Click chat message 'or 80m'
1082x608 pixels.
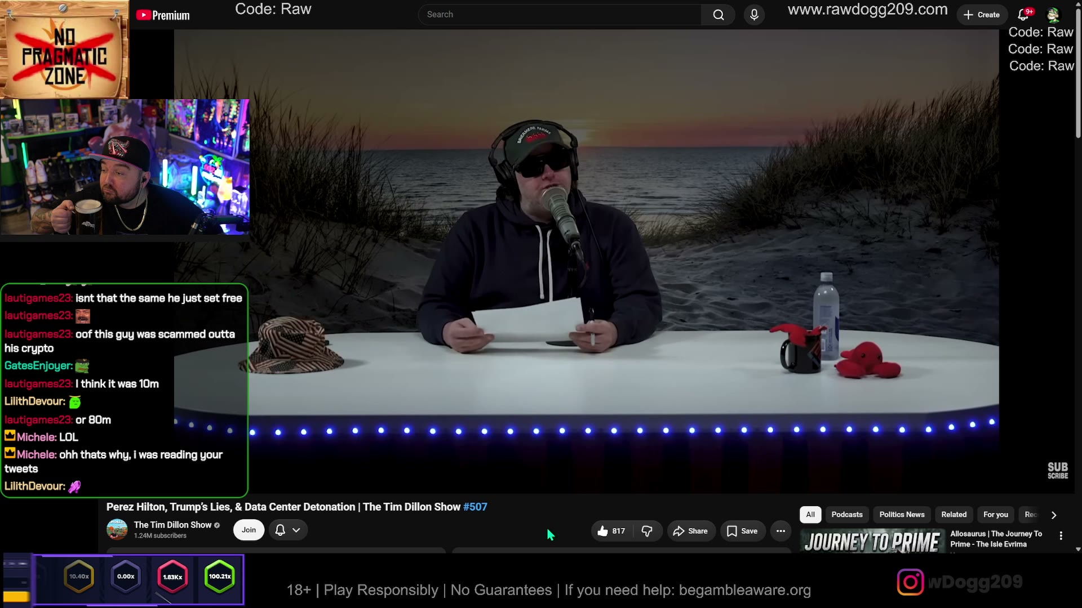(93, 420)
